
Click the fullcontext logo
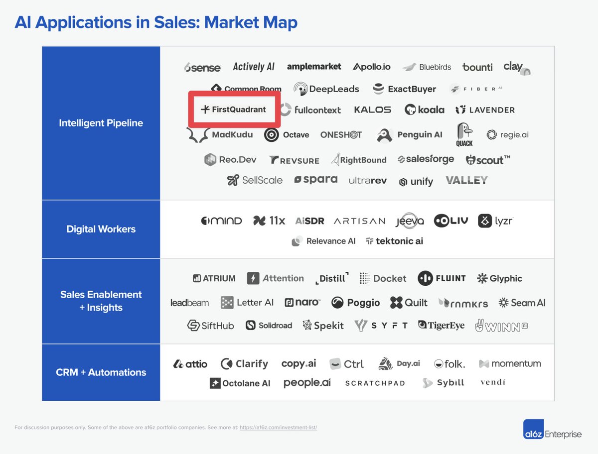[310, 110]
